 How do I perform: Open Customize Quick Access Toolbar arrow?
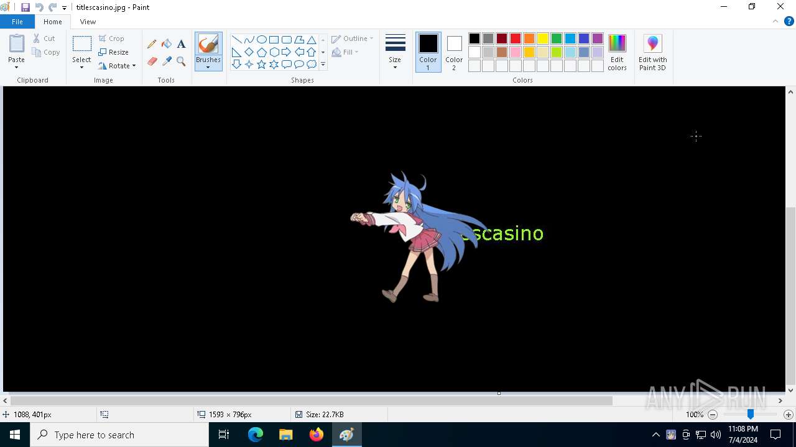point(64,8)
